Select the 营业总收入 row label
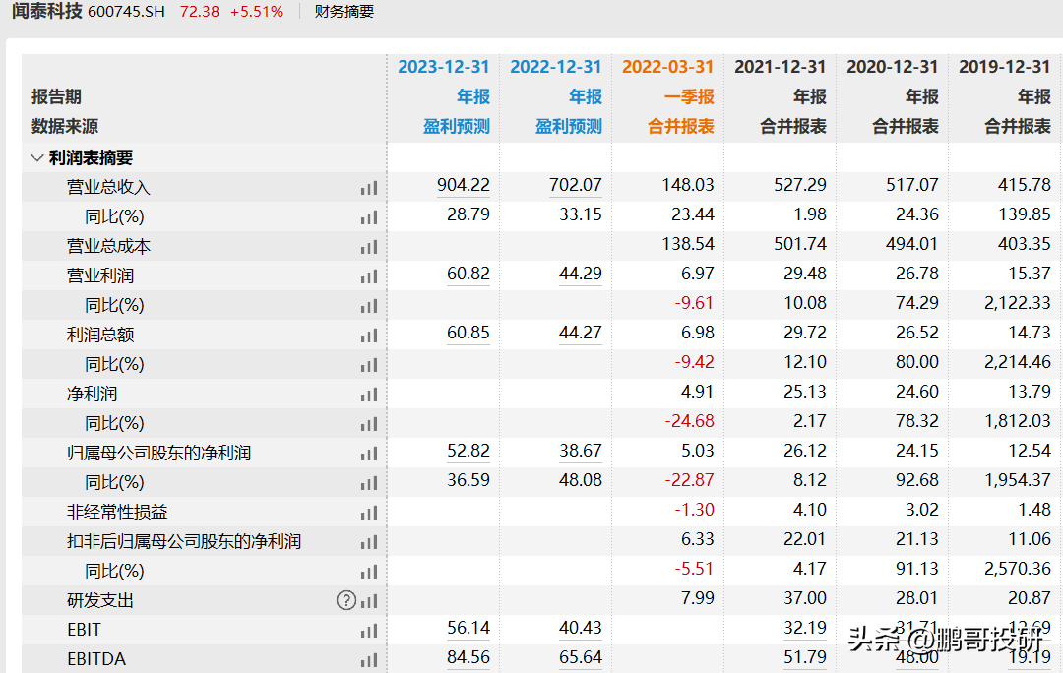 pos(108,188)
